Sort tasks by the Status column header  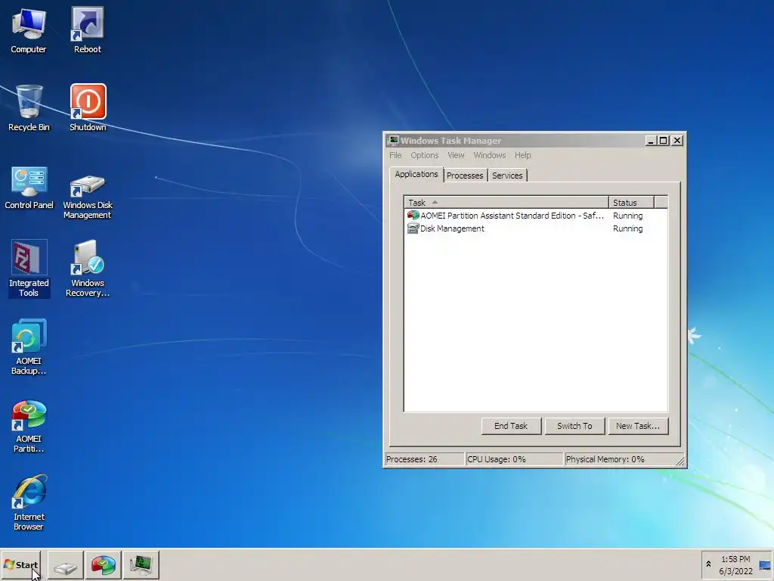[631, 203]
